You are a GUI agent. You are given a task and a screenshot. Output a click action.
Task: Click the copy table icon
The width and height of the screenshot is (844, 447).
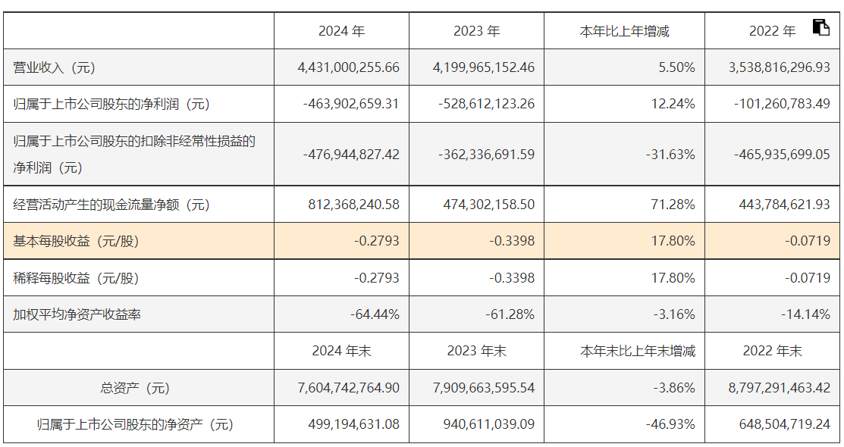(x=820, y=27)
